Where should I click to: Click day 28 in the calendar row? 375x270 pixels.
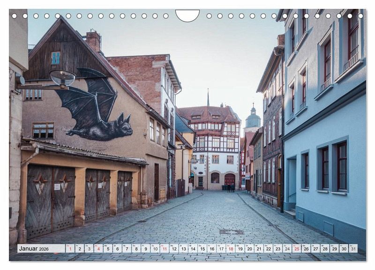coord(325,248)
